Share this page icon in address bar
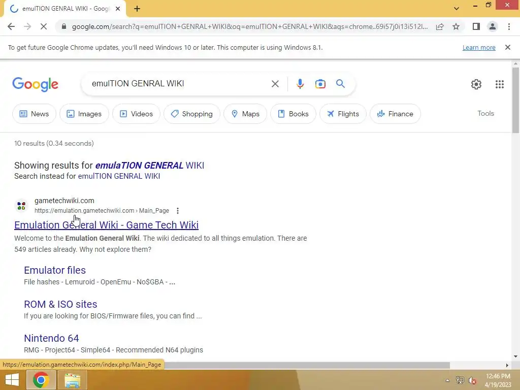 tap(440, 26)
